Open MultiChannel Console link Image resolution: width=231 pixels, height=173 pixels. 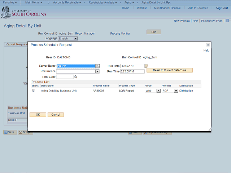tap(167, 8)
